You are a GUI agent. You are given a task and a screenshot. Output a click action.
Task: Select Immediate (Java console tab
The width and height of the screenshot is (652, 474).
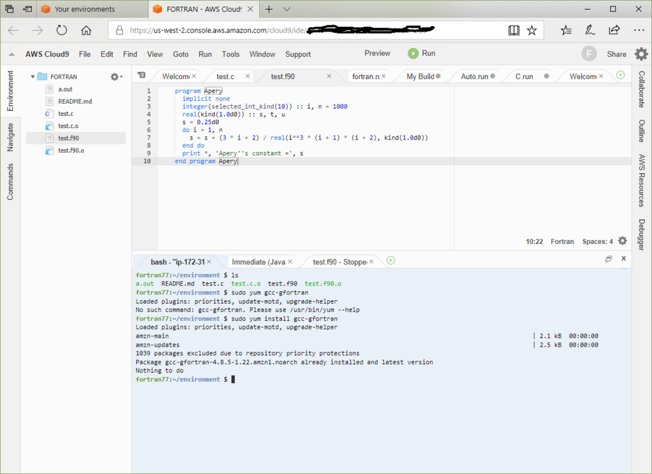click(259, 262)
